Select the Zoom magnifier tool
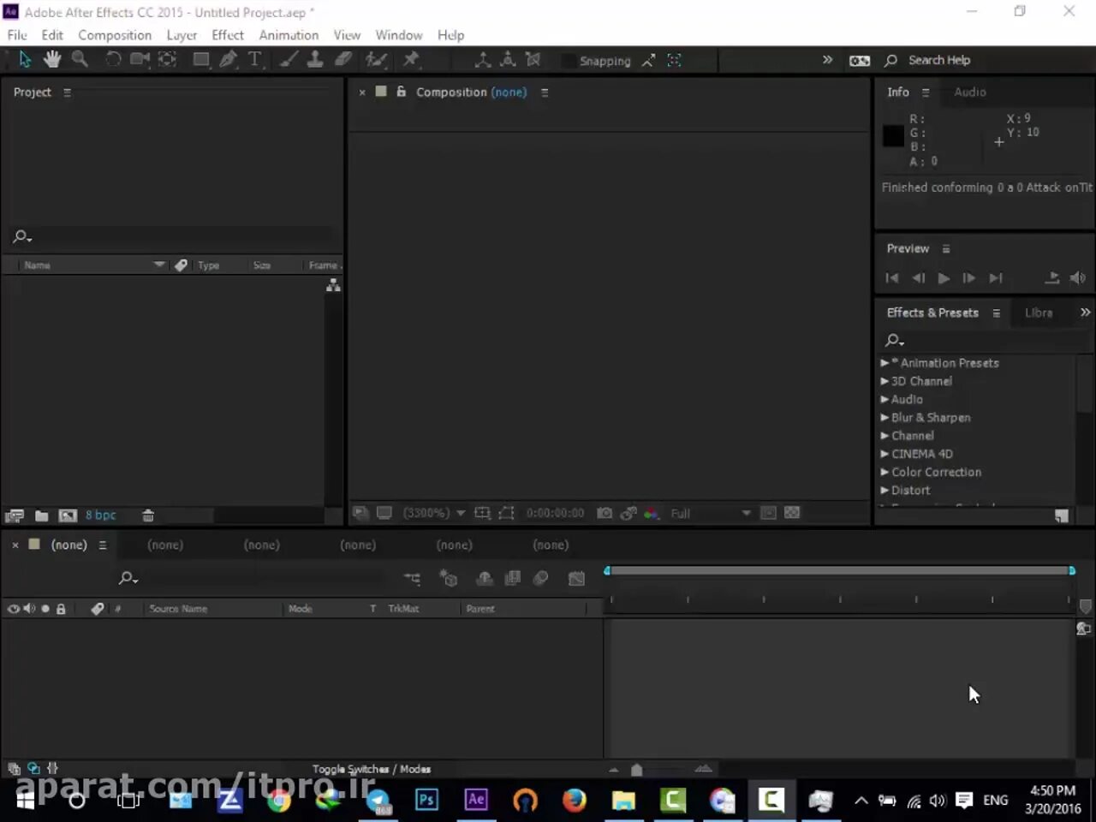Screen dimensions: 1096x822 tap(80, 59)
